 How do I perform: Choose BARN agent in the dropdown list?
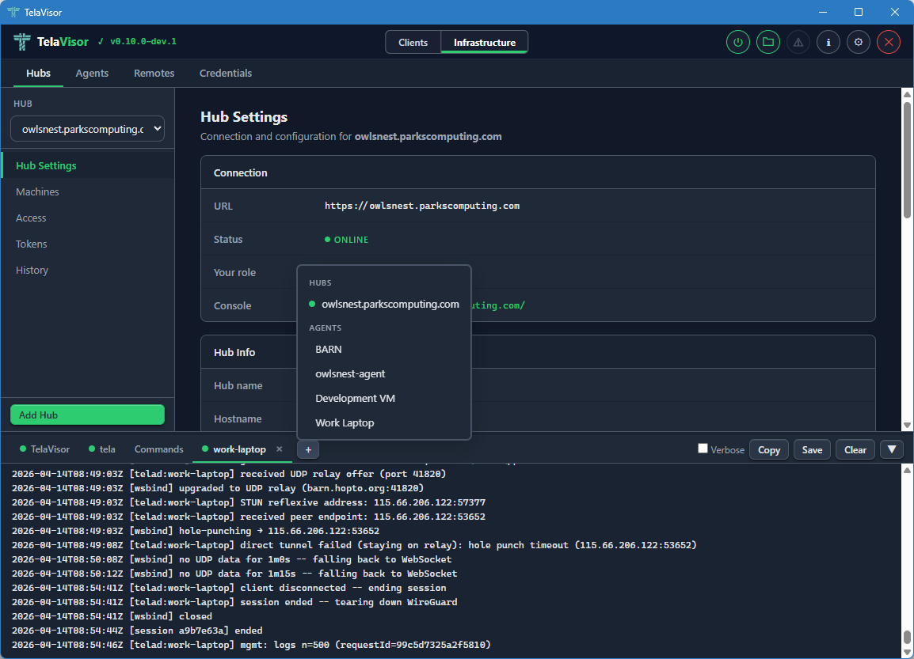click(x=328, y=349)
